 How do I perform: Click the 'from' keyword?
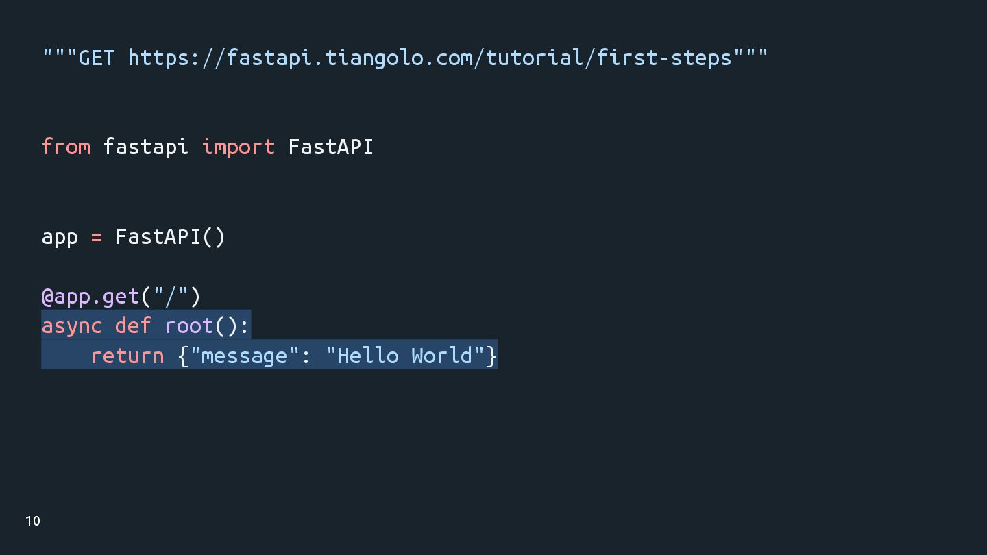(x=66, y=147)
